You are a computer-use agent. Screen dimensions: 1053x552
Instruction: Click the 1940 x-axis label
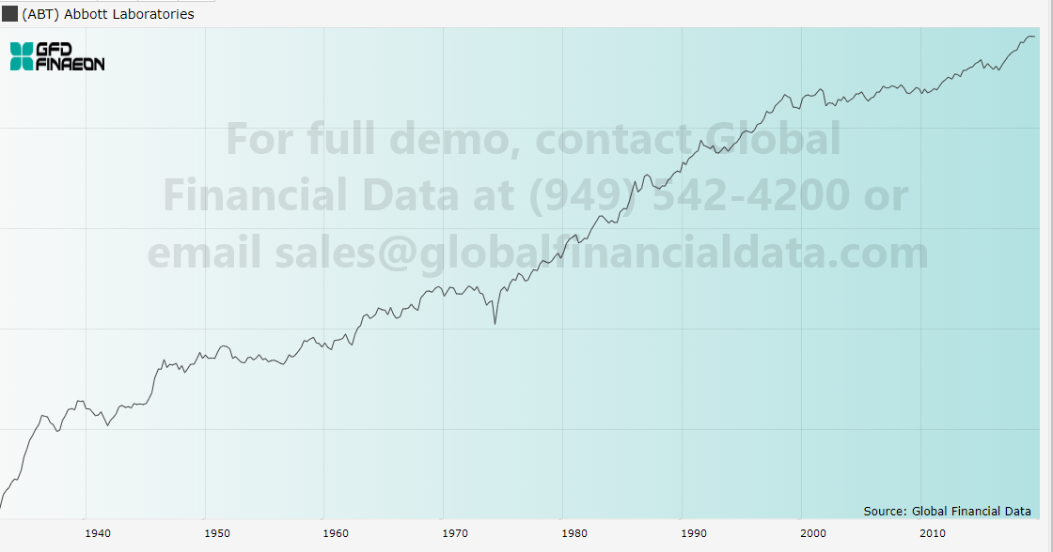tap(98, 533)
